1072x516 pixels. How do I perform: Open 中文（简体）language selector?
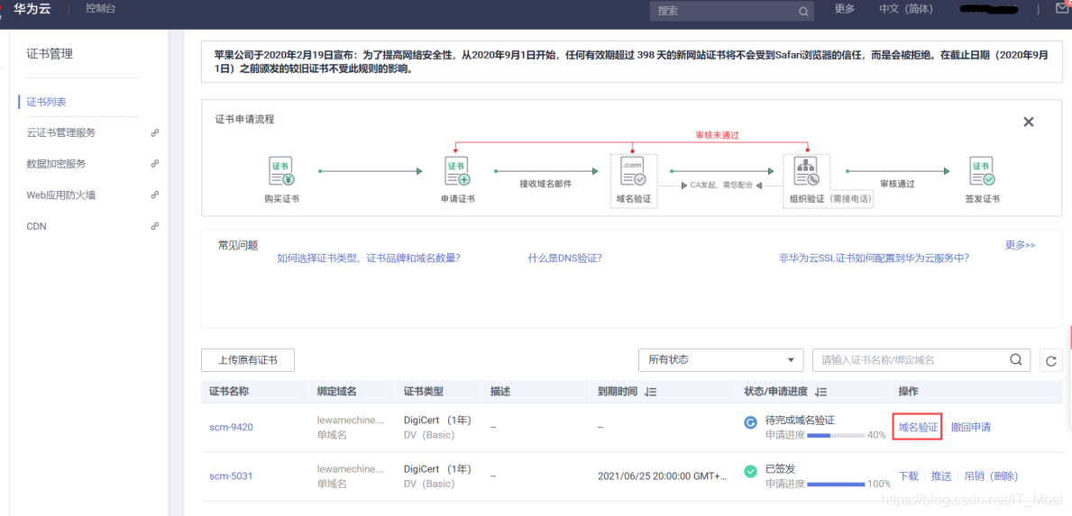[905, 10]
